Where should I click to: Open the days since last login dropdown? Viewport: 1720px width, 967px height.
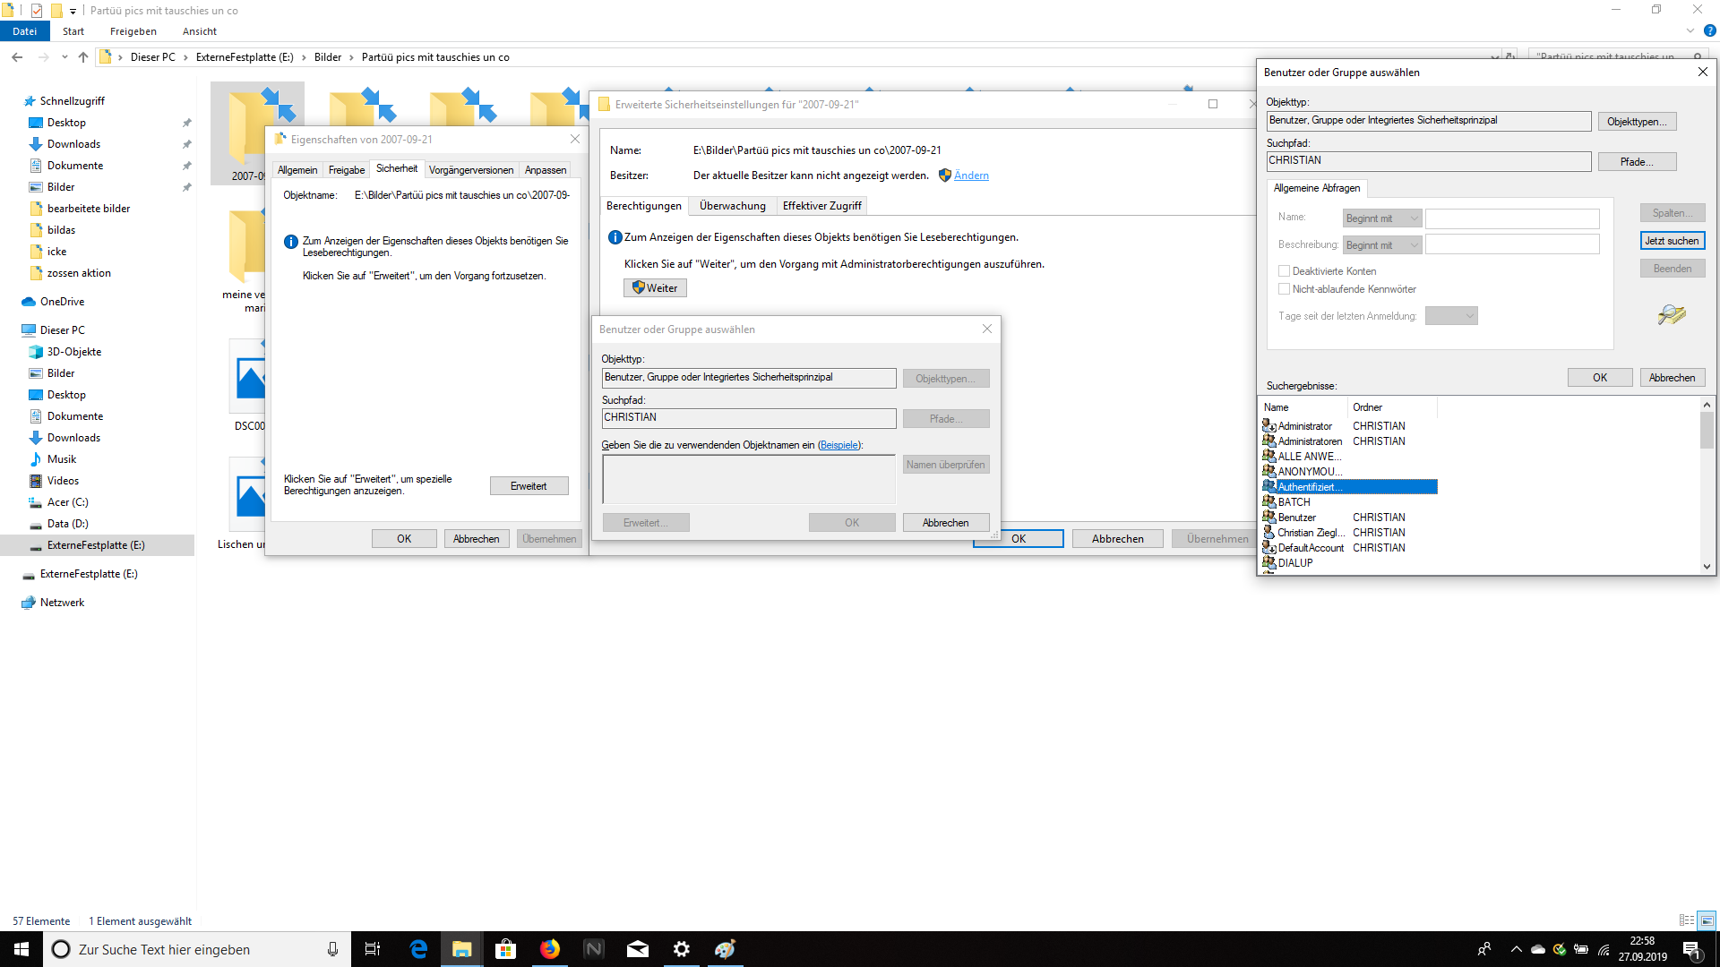(x=1450, y=316)
